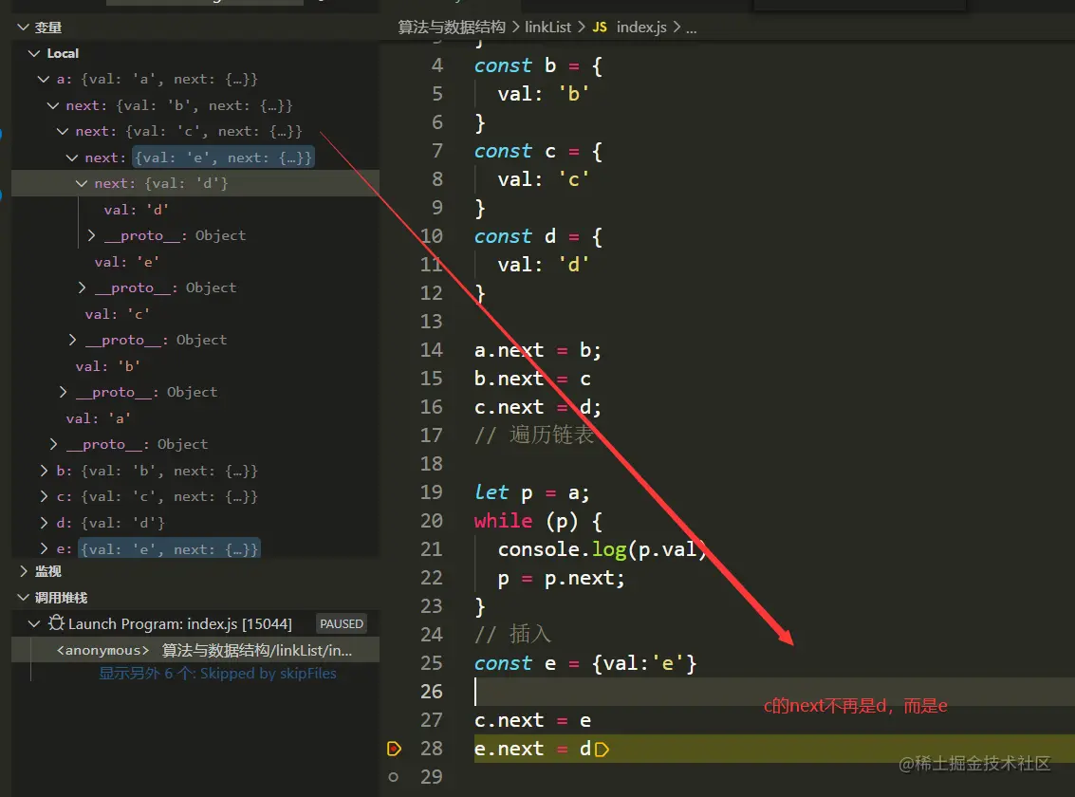Expand __proto__ below val: 'a'
1075x797 pixels.
pos(53,445)
